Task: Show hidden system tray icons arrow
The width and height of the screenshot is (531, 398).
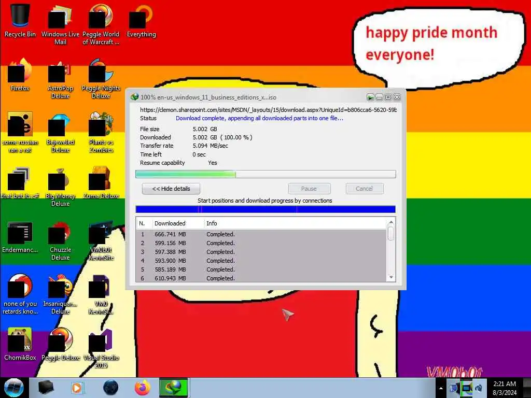Action: 441,388
